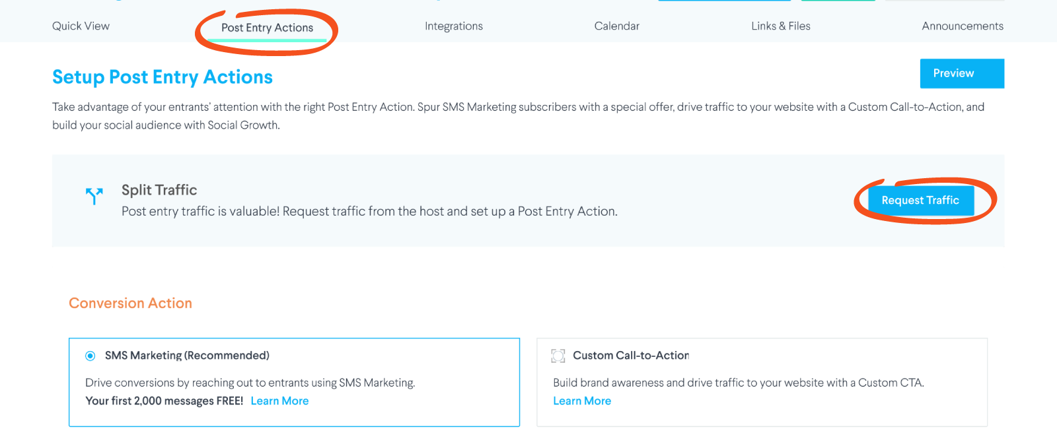This screenshot has width=1057, height=446.
Task: Click the Split Traffic title text
Action: (159, 190)
